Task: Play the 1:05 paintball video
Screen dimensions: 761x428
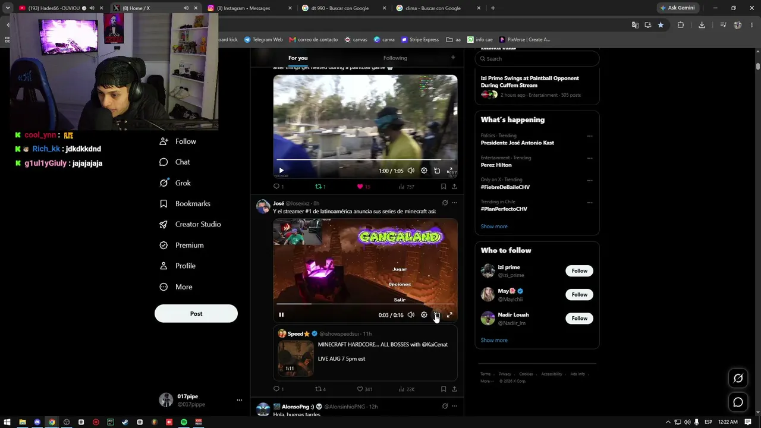Action: [x=281, y=171]
